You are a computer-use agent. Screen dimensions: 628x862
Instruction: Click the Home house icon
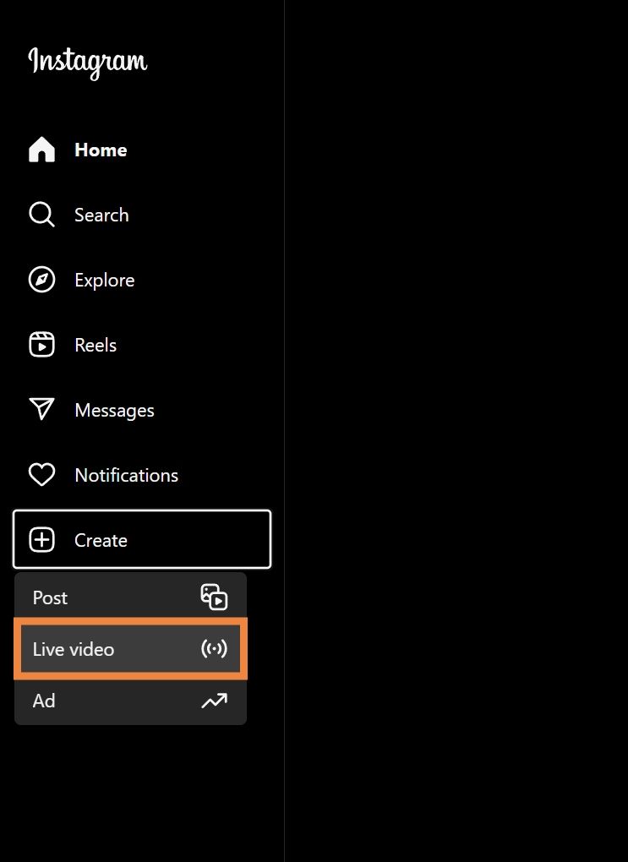tap(41, 150)
